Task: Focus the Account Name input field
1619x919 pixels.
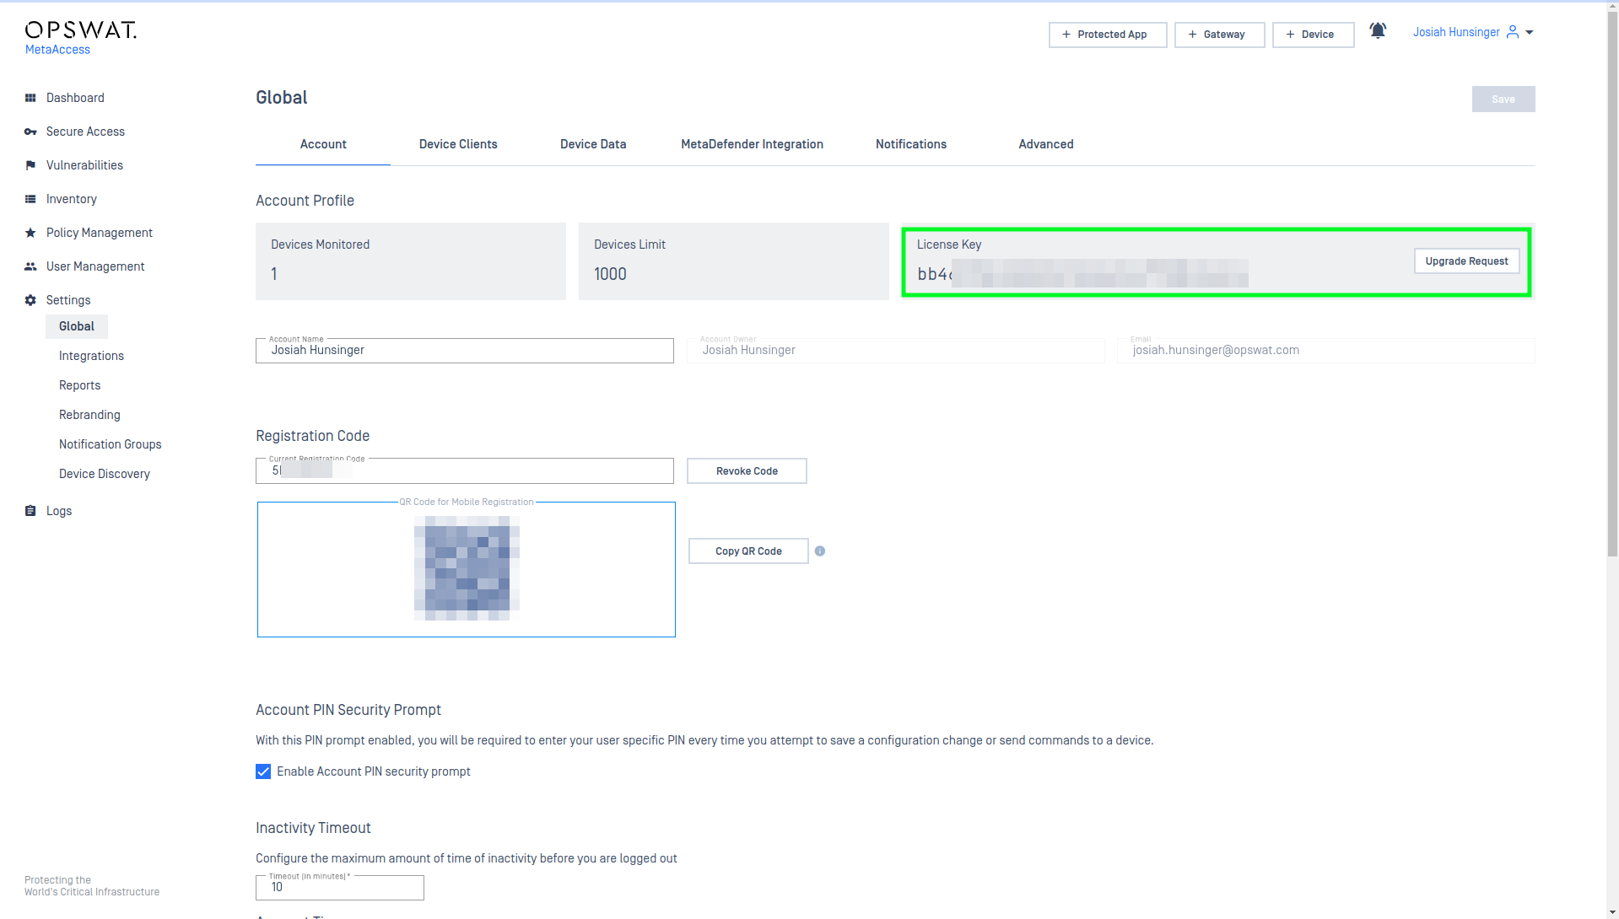Action: point(465,351)
